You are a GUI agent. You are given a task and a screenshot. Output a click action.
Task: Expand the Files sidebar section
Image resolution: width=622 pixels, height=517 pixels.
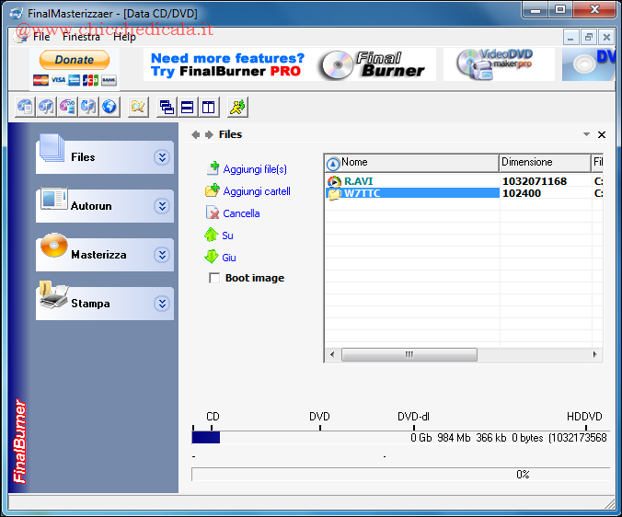[x=162, y=157]
